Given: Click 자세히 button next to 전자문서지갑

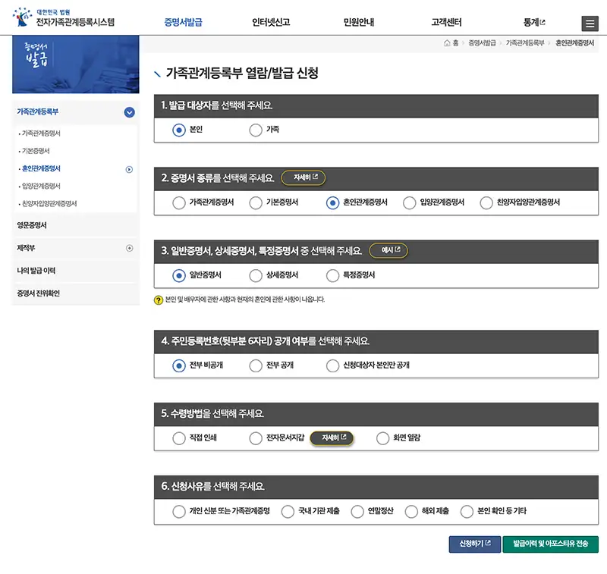Looking at the screenshot, I should (x=332, y=438).
